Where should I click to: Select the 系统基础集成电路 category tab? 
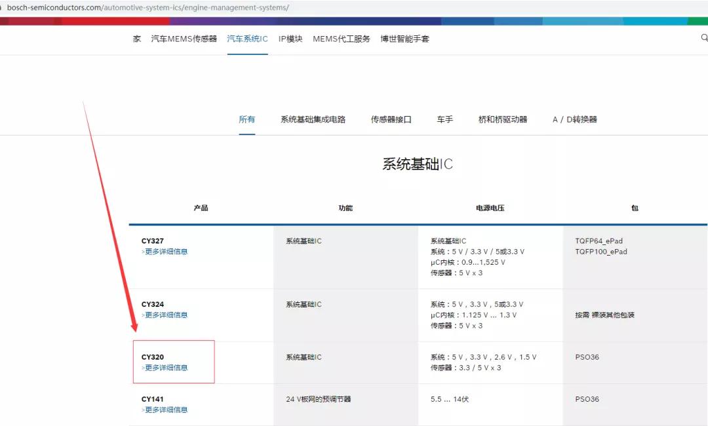[312, 119]
